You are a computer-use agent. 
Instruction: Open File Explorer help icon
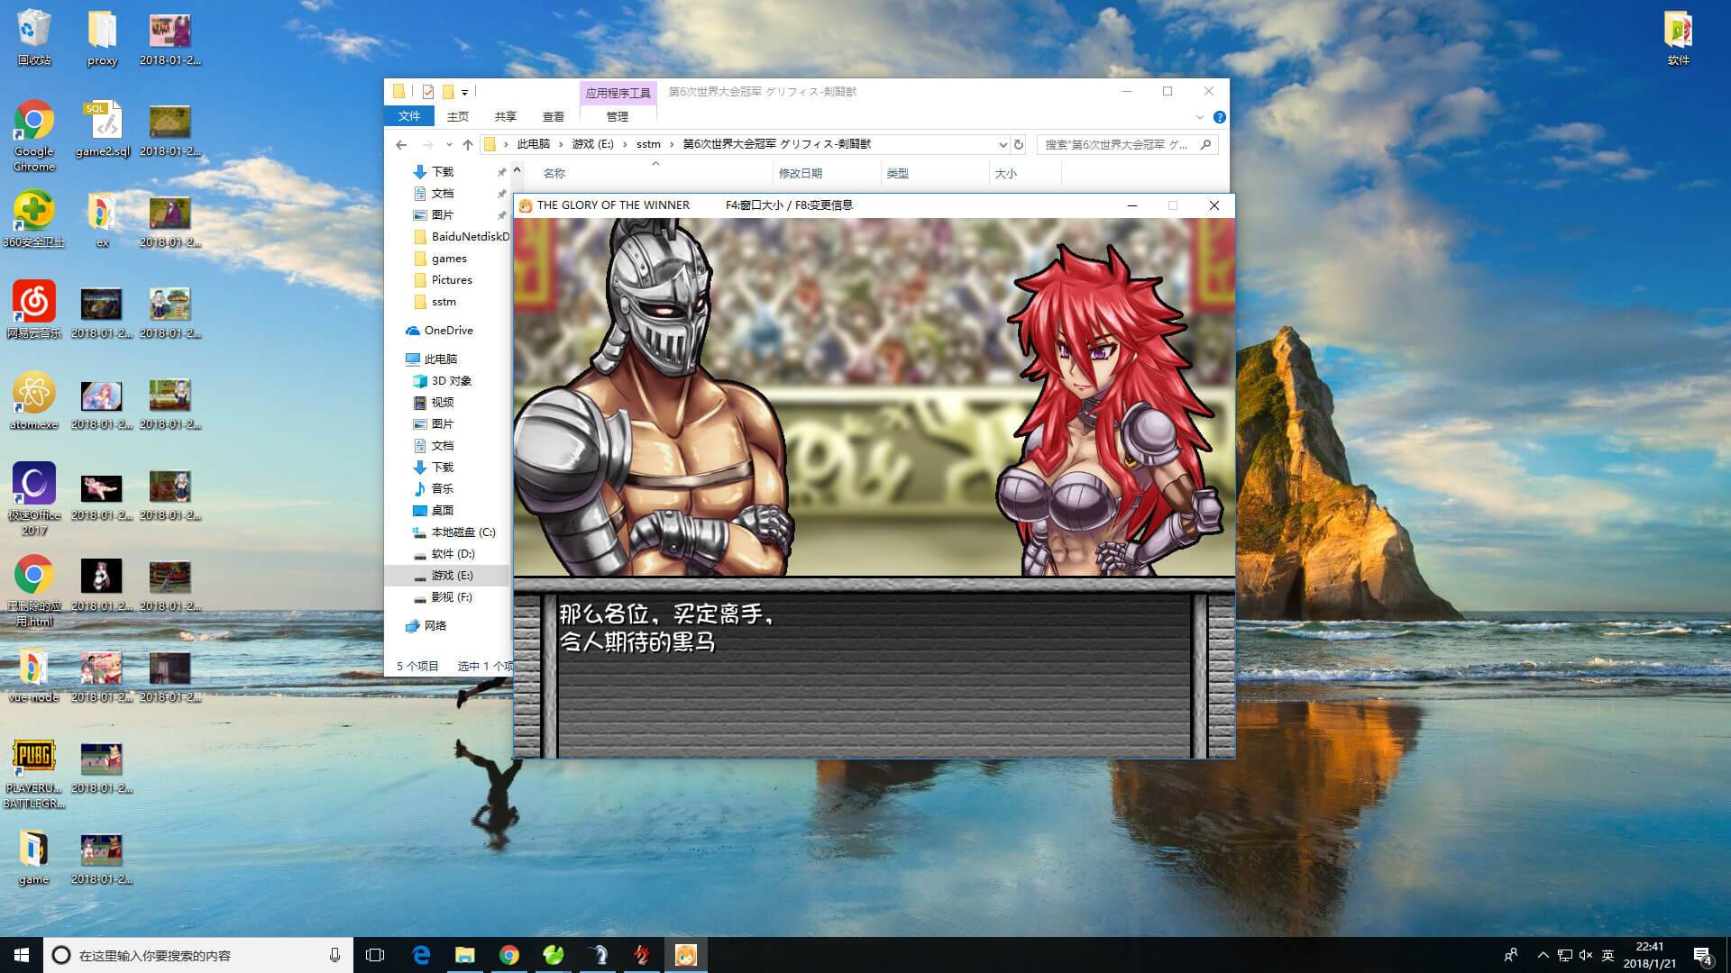tap(1219, 117)
